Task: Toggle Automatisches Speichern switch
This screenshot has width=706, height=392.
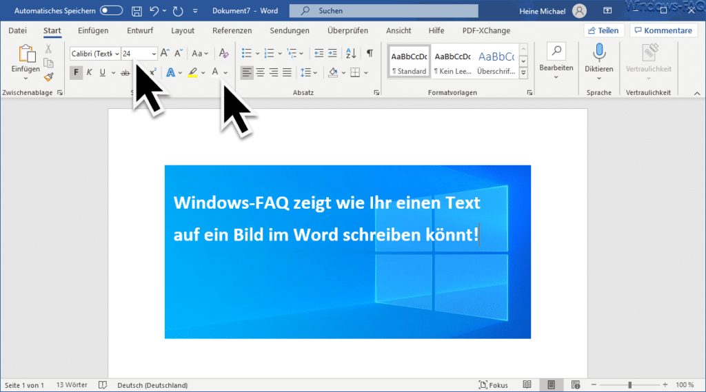Action: click(x=111, y=10)
